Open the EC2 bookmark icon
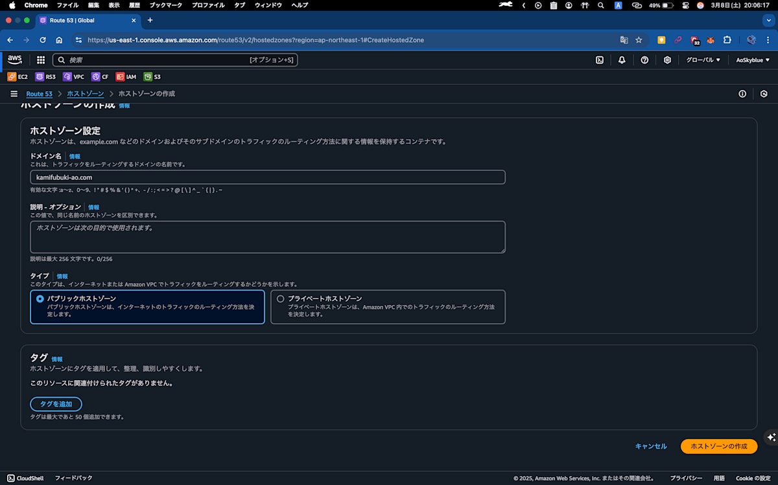Viewport: 778px width, 485px height. (12, 76)
